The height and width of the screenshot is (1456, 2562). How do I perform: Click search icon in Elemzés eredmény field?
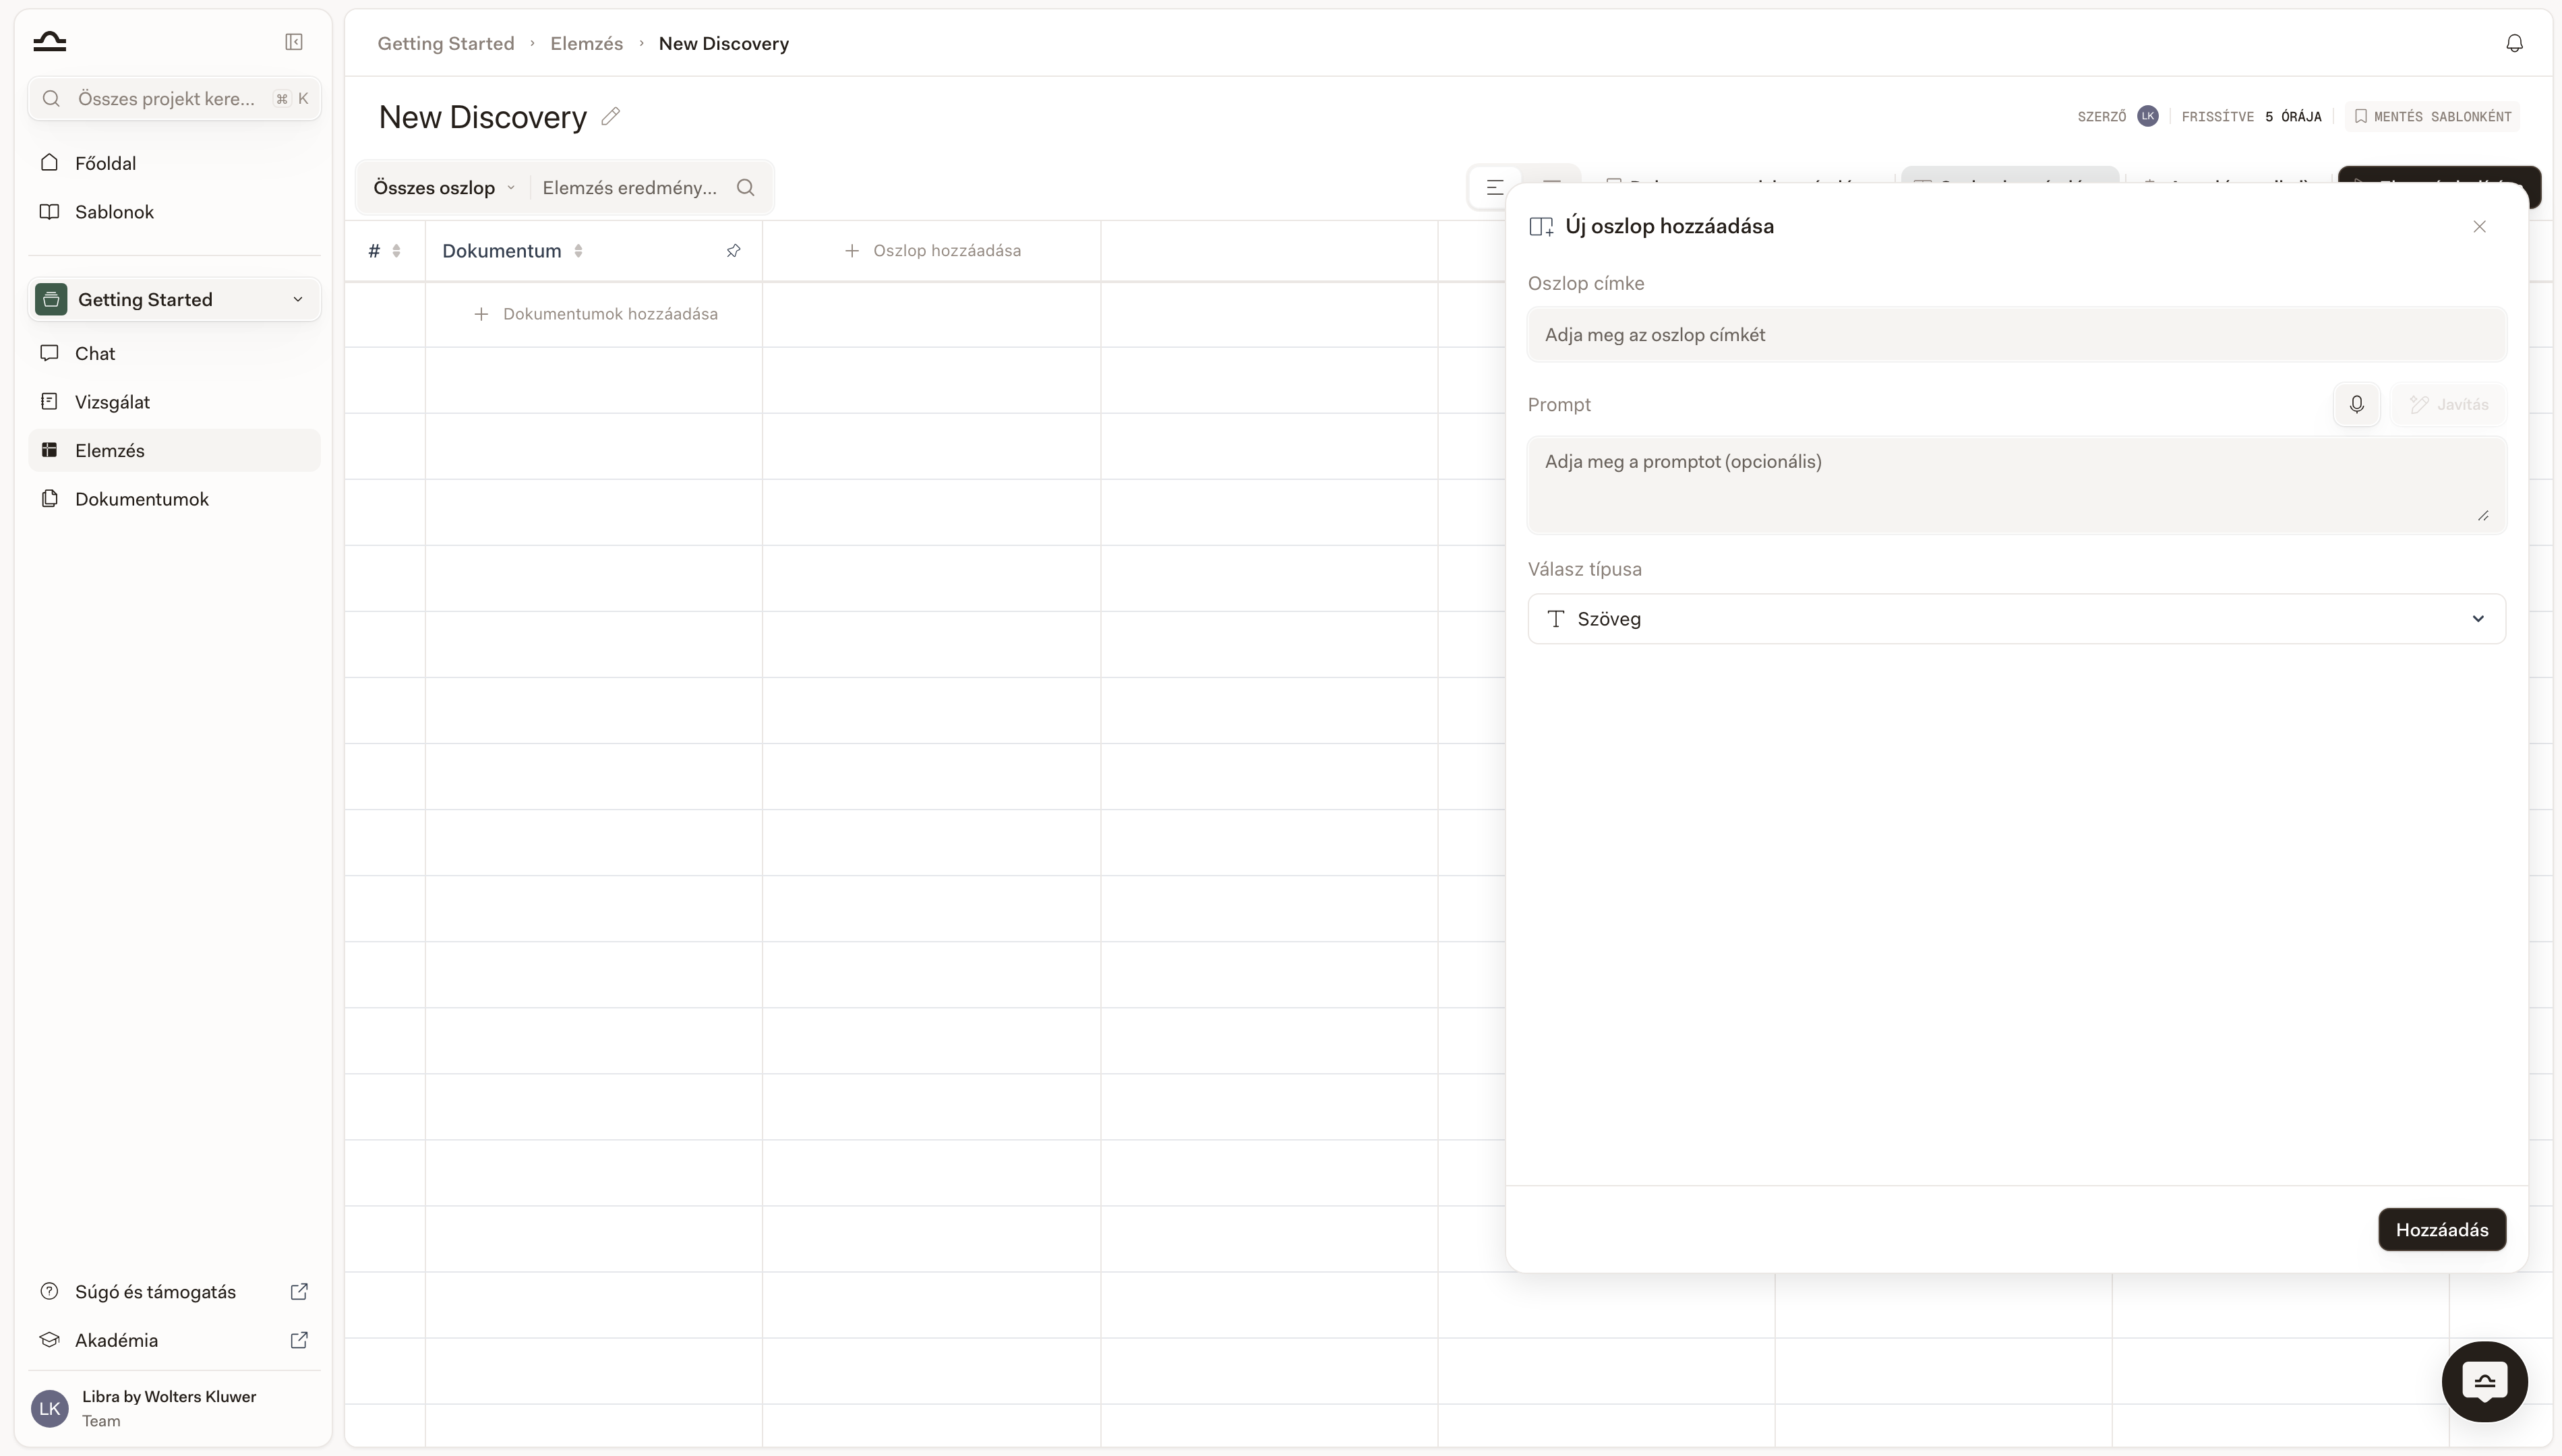point(745,187)
